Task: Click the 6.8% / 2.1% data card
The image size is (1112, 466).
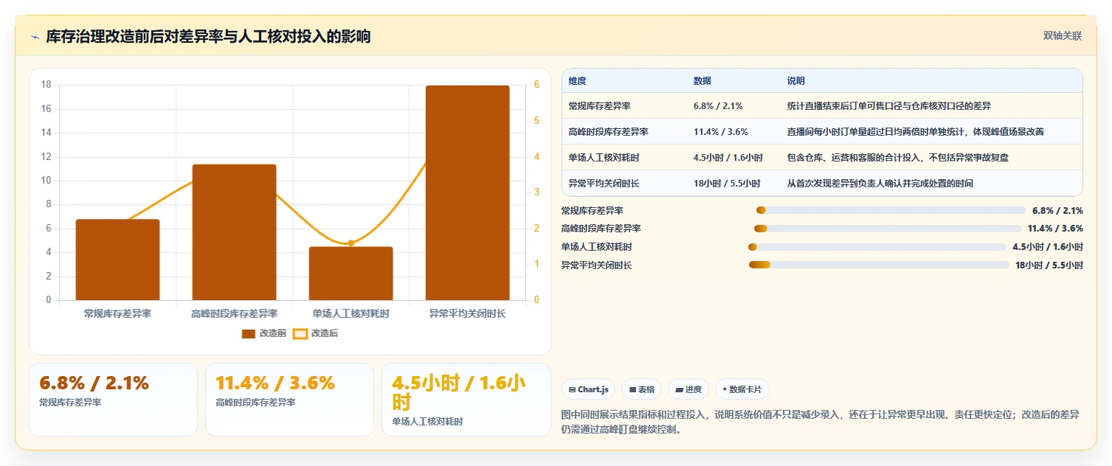Action: point(113,399)
